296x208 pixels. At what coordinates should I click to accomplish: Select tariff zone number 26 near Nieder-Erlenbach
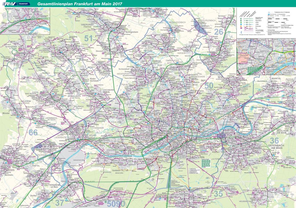coord(219,31)
